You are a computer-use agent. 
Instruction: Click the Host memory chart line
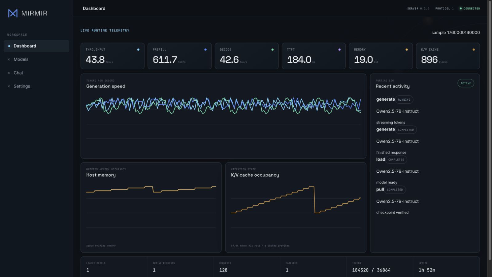[151, 189]
